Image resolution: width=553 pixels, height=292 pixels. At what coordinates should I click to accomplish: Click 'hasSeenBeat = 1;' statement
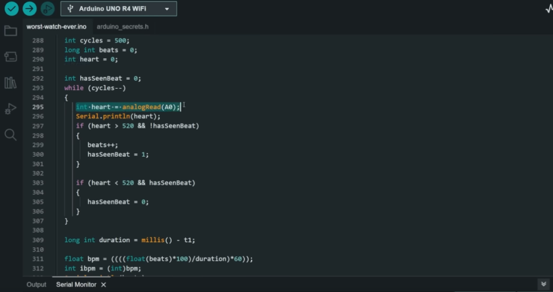point(118,155)
